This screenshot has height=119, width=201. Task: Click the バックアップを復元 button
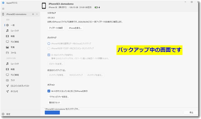(95, 75)
